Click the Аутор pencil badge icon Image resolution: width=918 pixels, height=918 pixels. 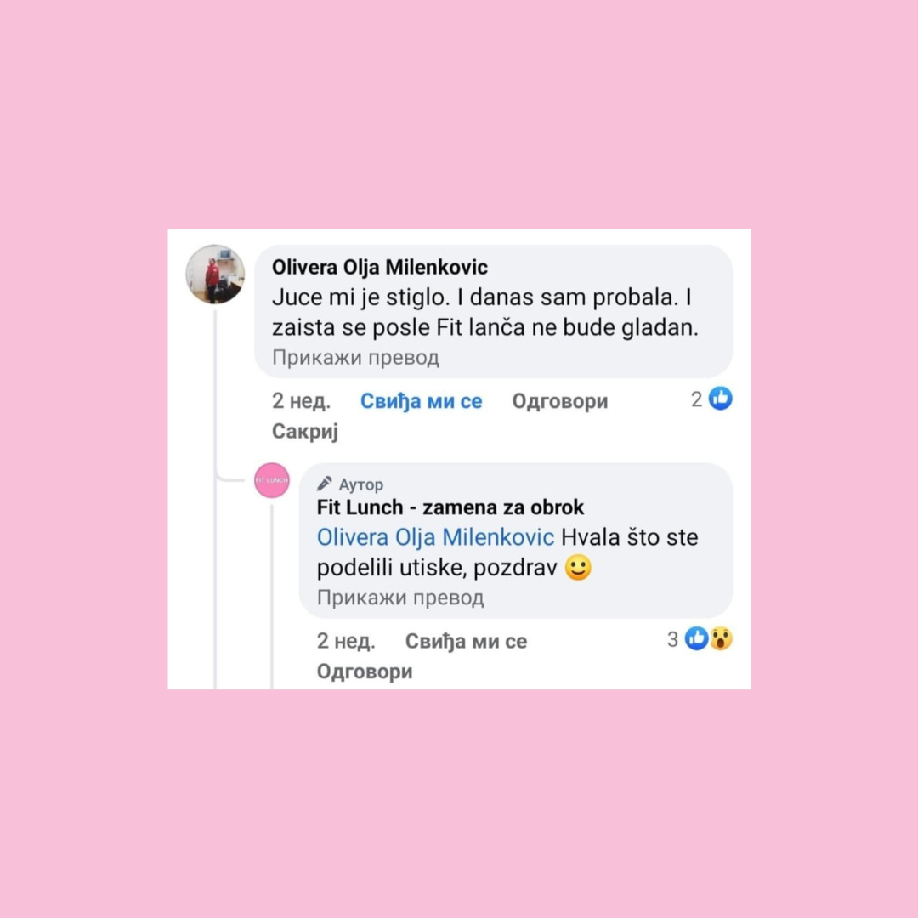coord(325,484)
